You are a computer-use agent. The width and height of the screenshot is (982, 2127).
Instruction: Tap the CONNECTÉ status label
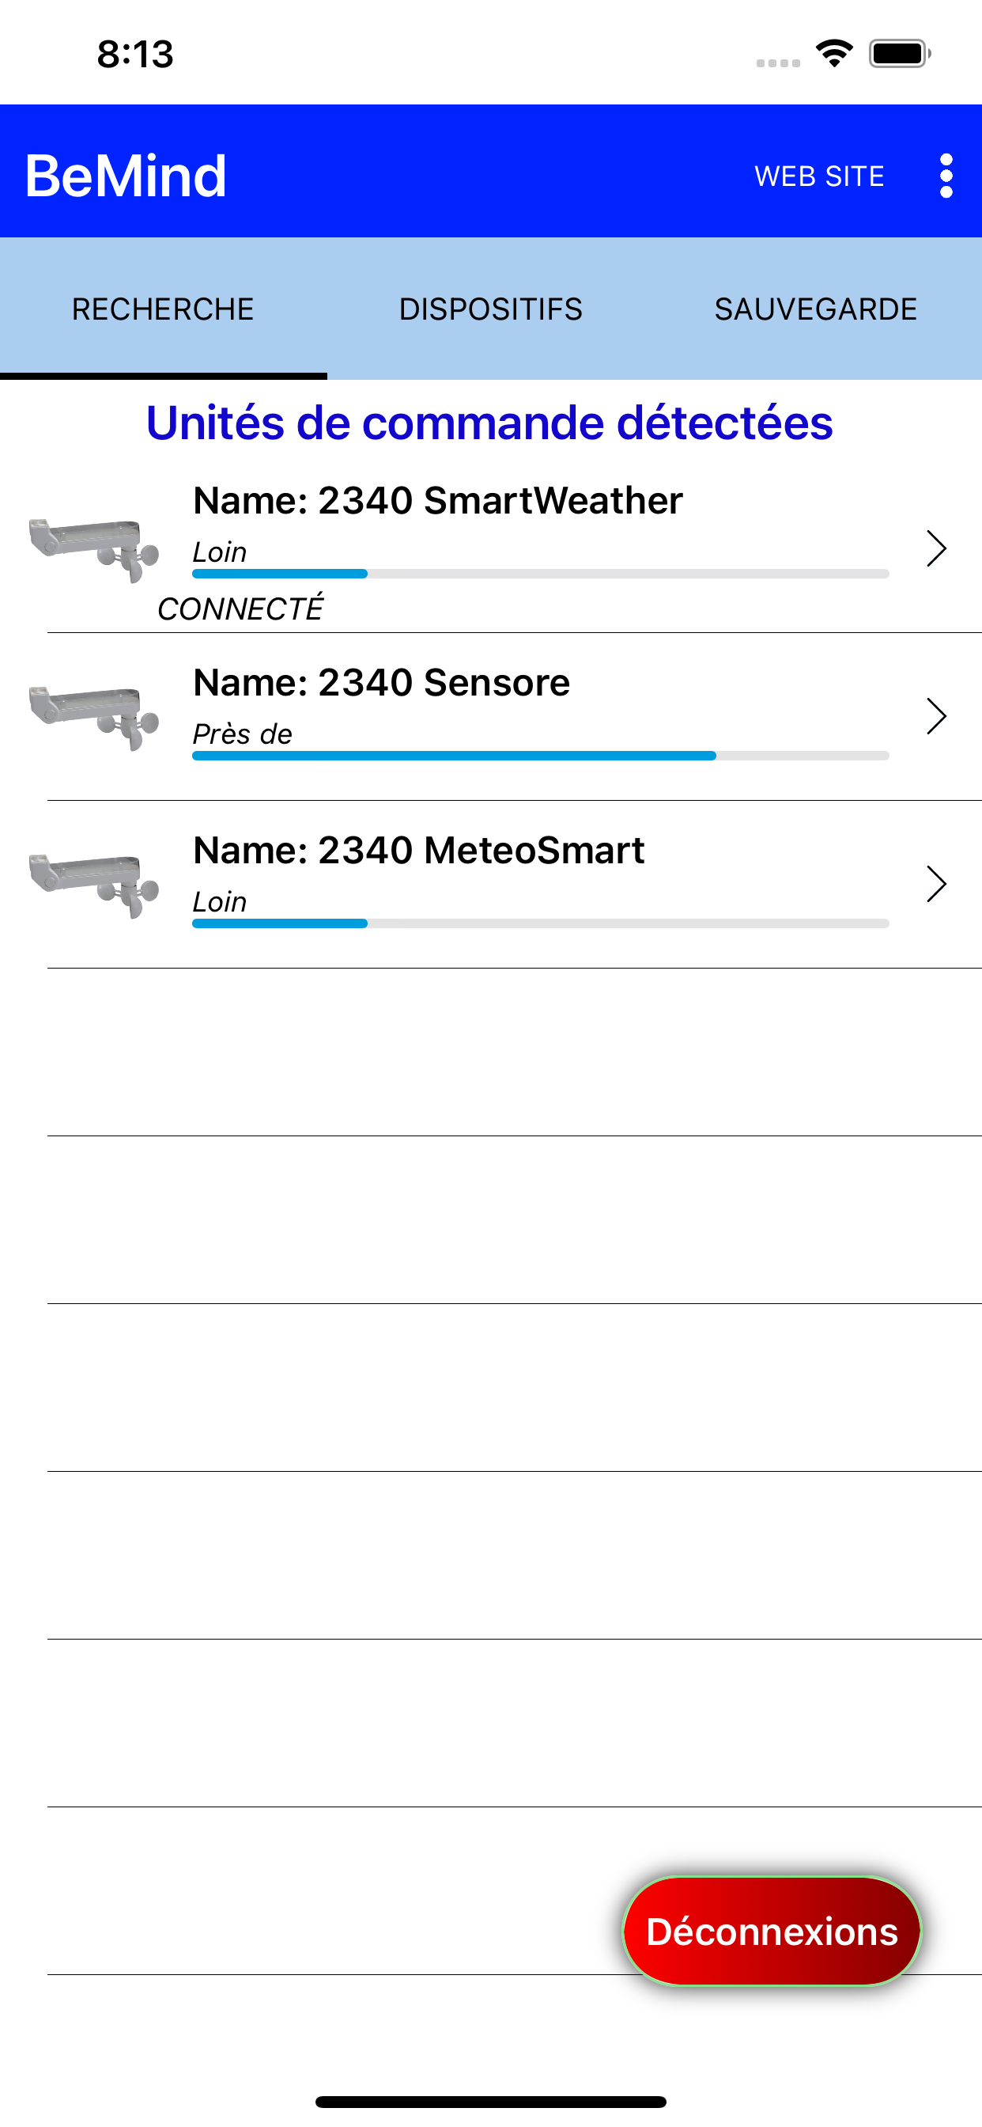click(x=240, y=609)
